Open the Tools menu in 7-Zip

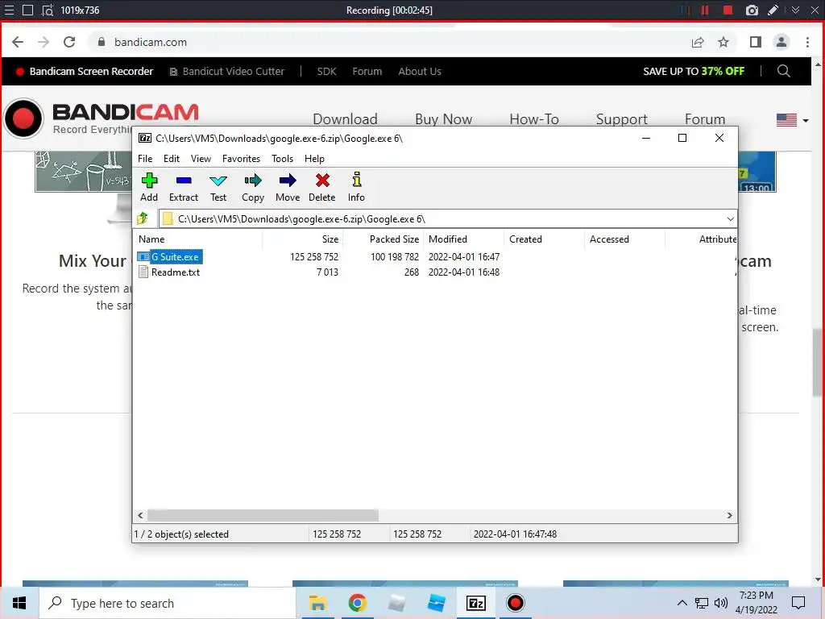point(282,159)
